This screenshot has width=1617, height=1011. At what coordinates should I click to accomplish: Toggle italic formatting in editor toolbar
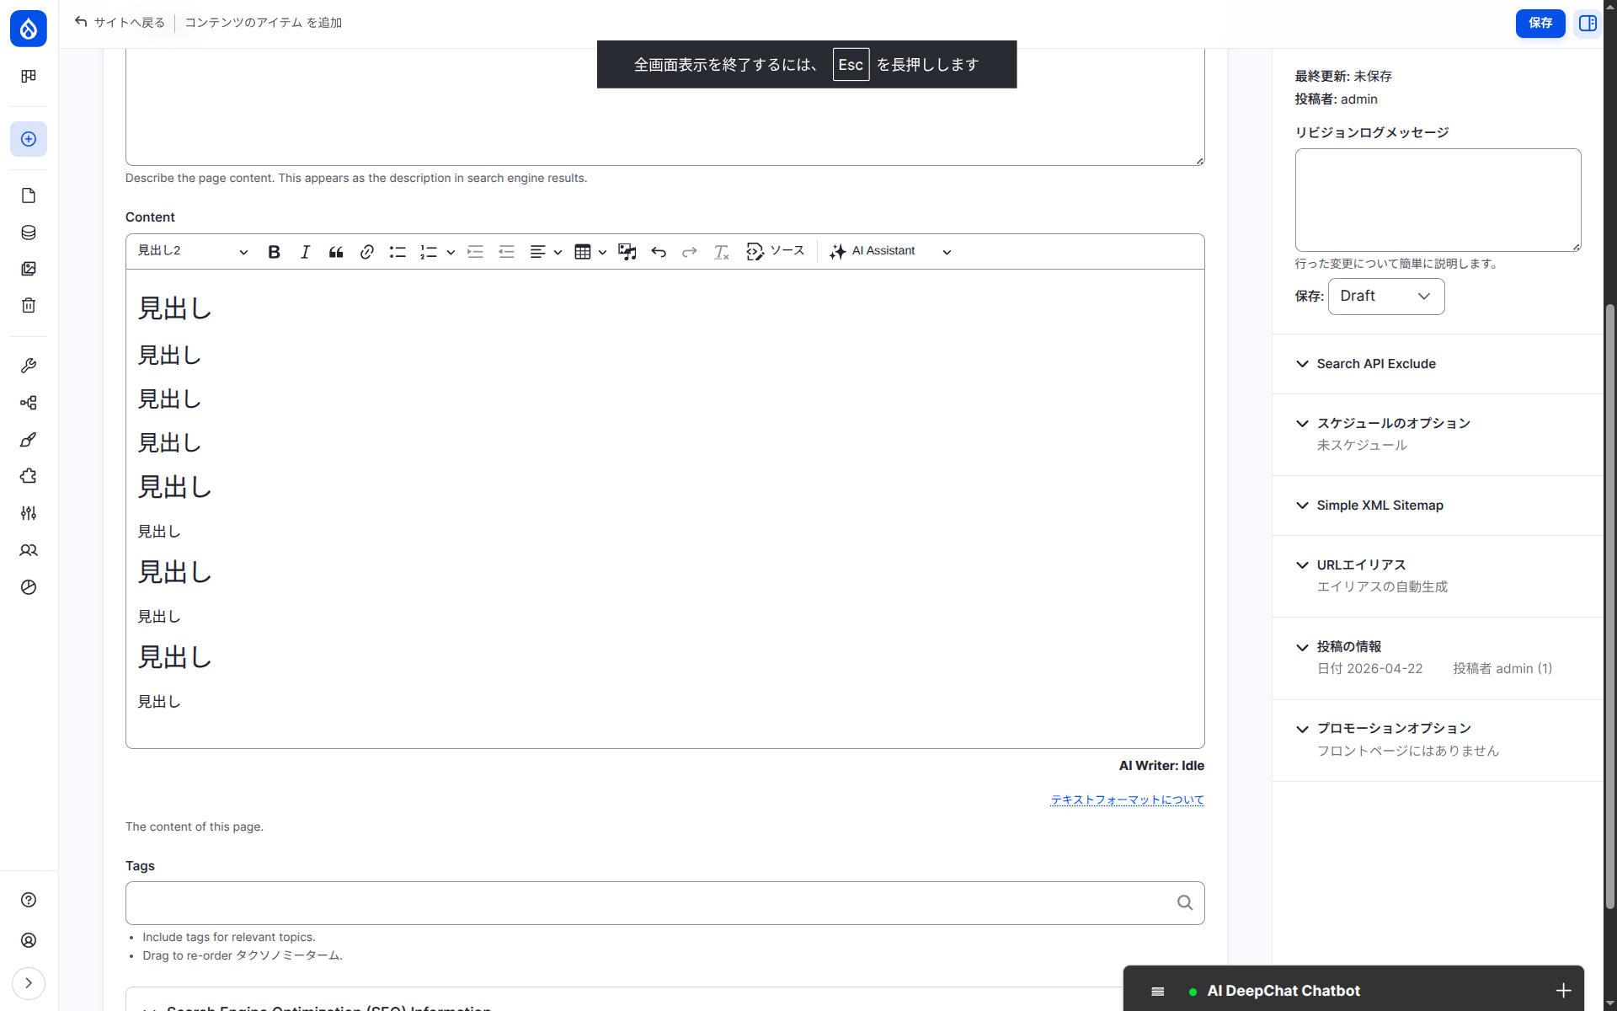(x=305, y=252)
